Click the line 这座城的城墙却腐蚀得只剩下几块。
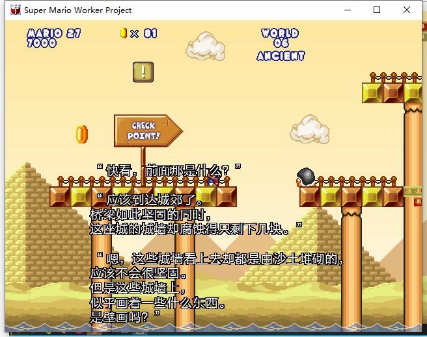The image size is (427, 337). (196, 229)
